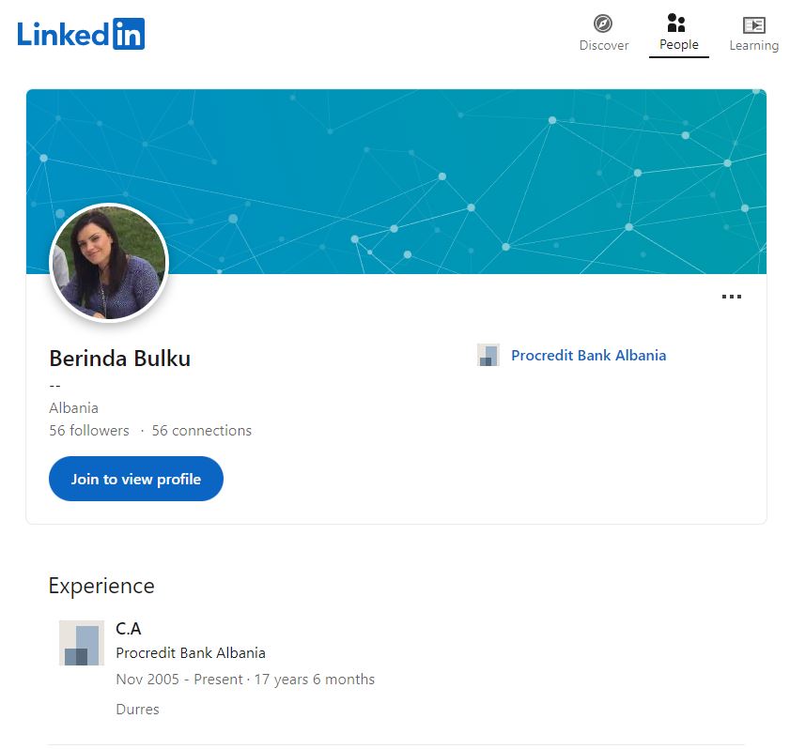Go to the Learning tab label
790x749 pixels.
(x=753, y=45)
